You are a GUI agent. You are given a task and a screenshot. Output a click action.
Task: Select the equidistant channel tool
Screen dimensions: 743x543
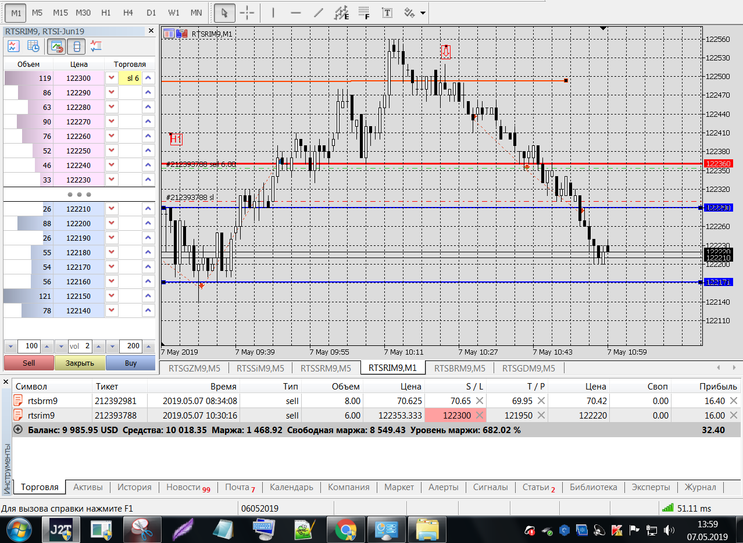(342, 12)
